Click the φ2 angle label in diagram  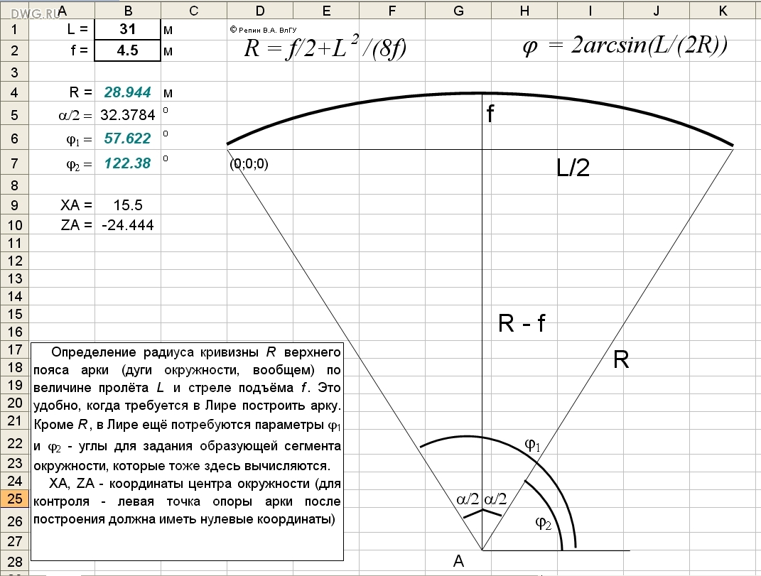pyautogui.click(x=544, y=523)
